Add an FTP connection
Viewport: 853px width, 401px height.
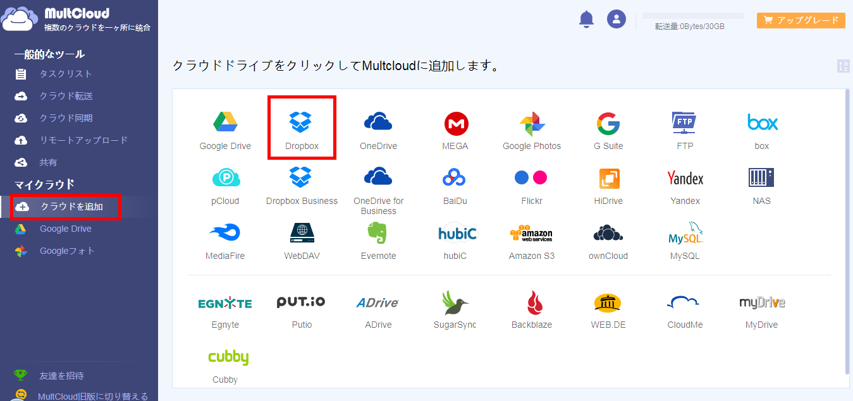coord(685,131)
